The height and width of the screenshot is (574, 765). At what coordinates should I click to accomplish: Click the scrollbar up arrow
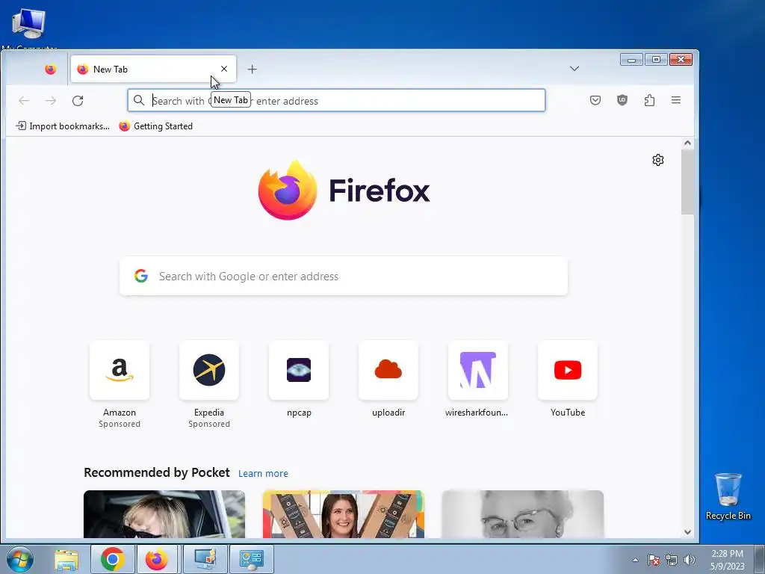coord(687,143)
